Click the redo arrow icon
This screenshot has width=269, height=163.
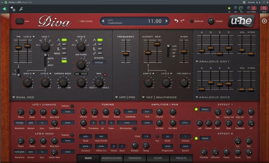click(x=183, y=21)
